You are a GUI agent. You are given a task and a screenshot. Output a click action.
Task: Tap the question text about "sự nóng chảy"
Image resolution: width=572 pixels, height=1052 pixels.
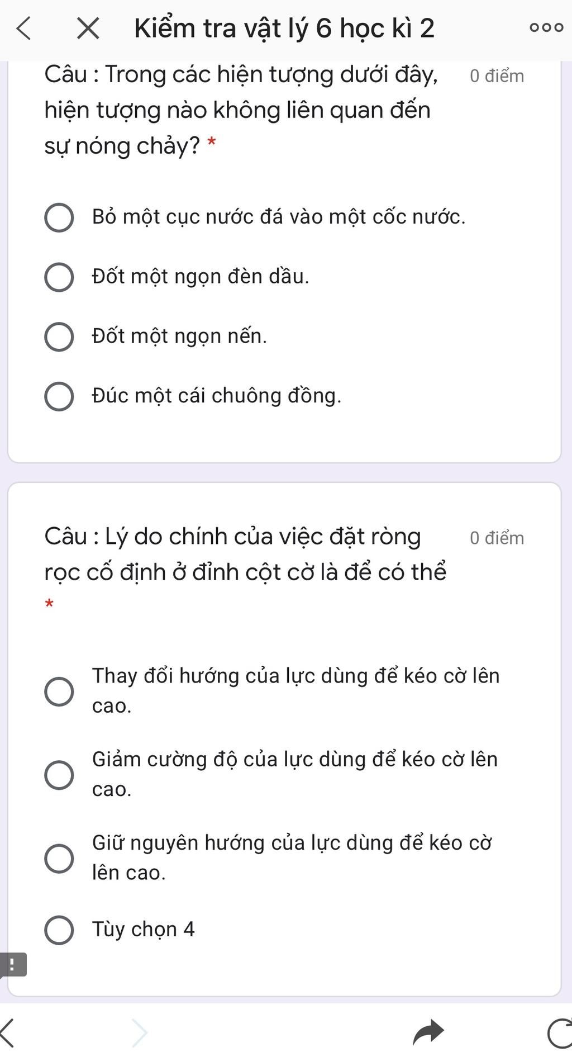[240, 110]
